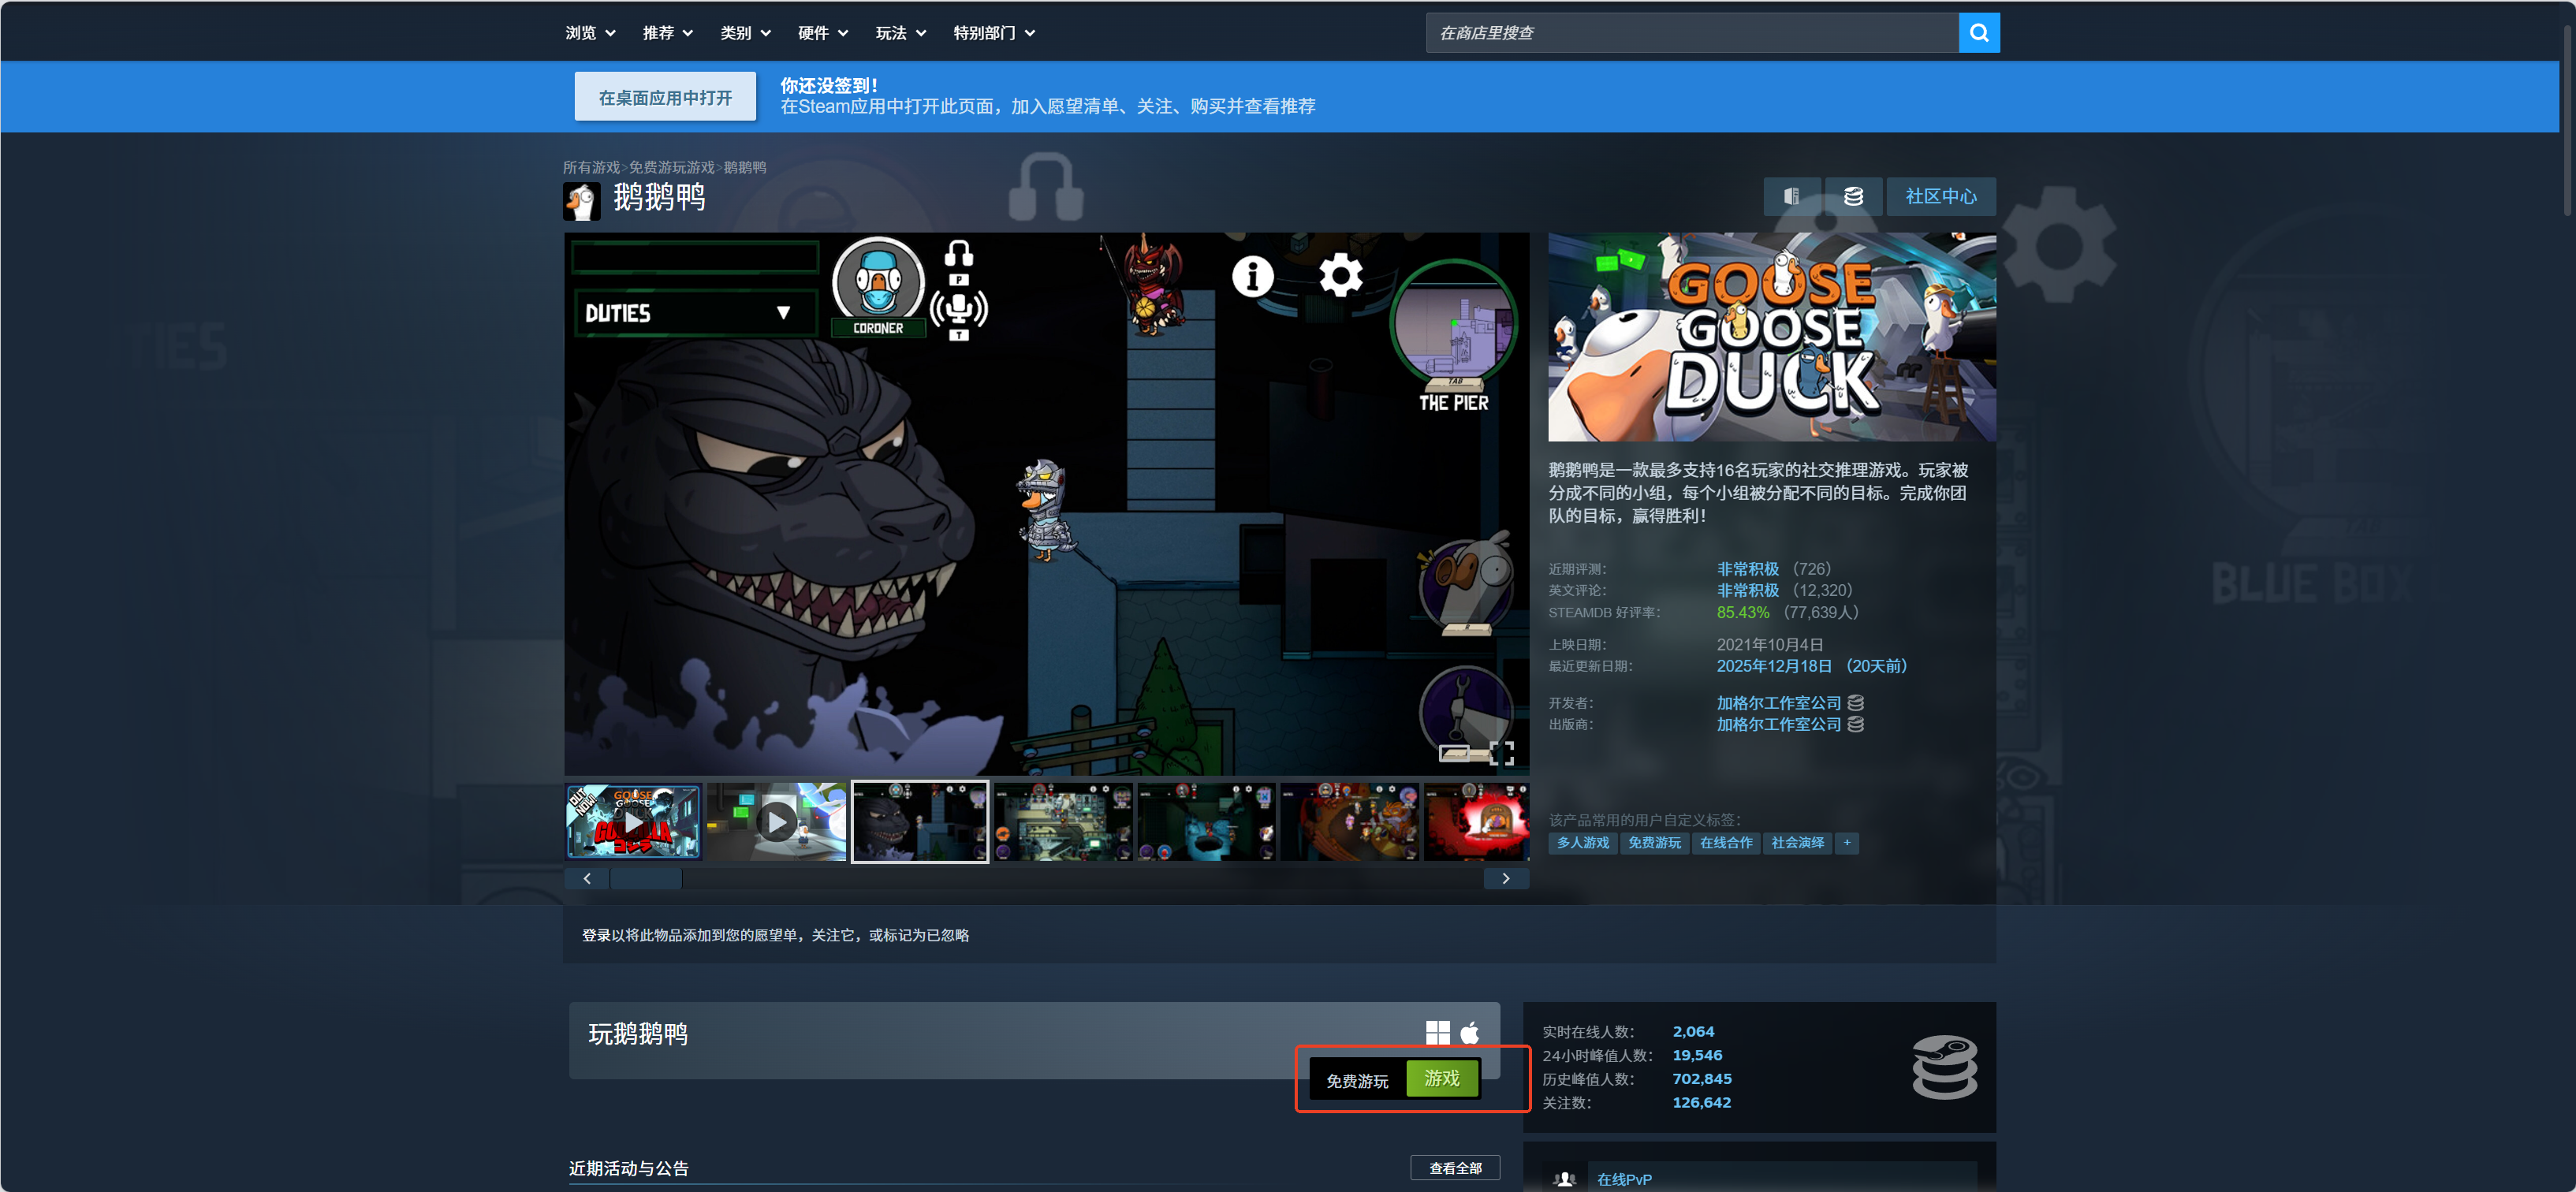Click SteamDB icon beside the publisher name
The height and width of the screenshot is (1192, 2576).
(1856, 724)
